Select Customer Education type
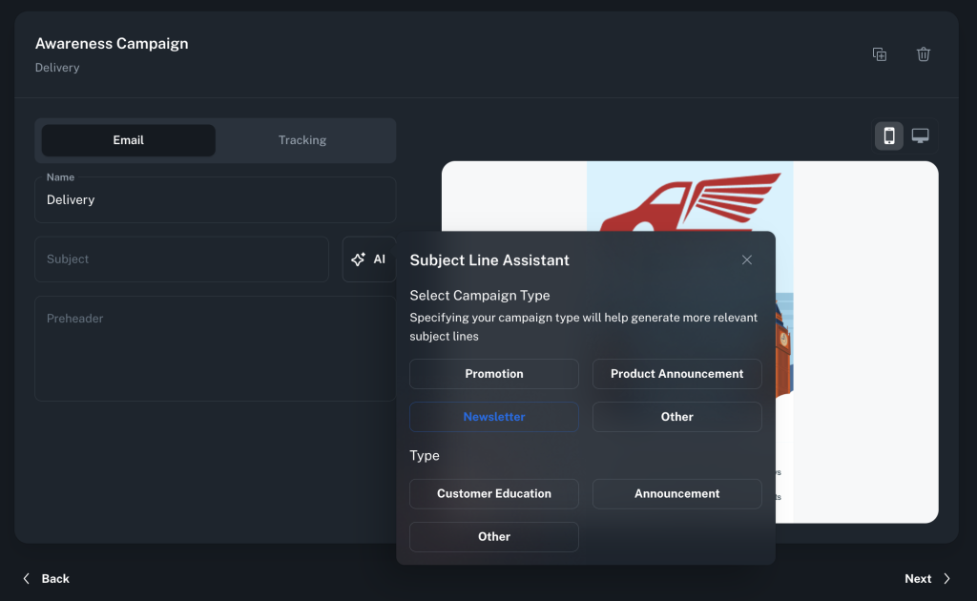The width and height of the screenshot is (977, 601). [494, 494]
